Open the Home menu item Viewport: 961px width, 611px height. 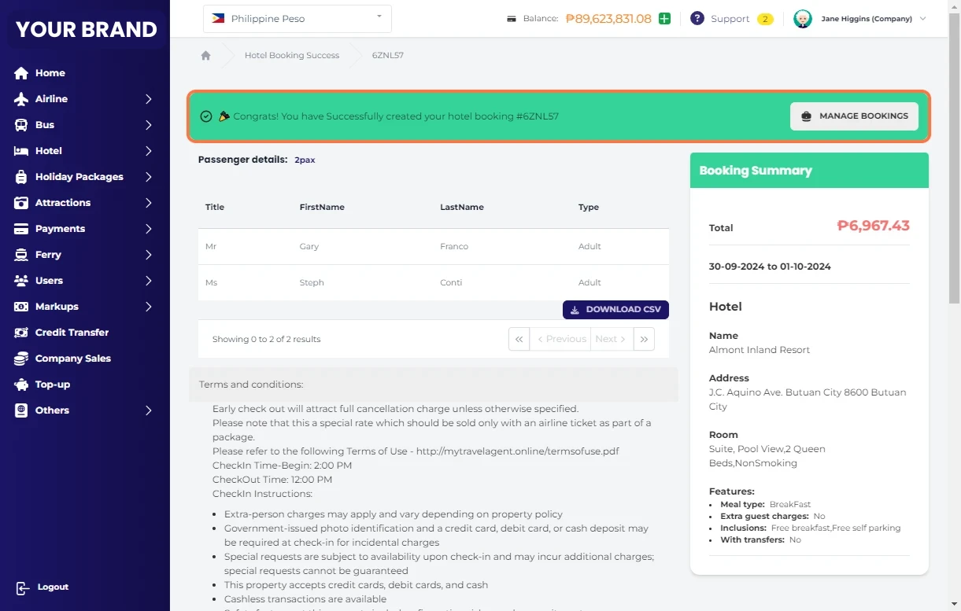point(50,73)
